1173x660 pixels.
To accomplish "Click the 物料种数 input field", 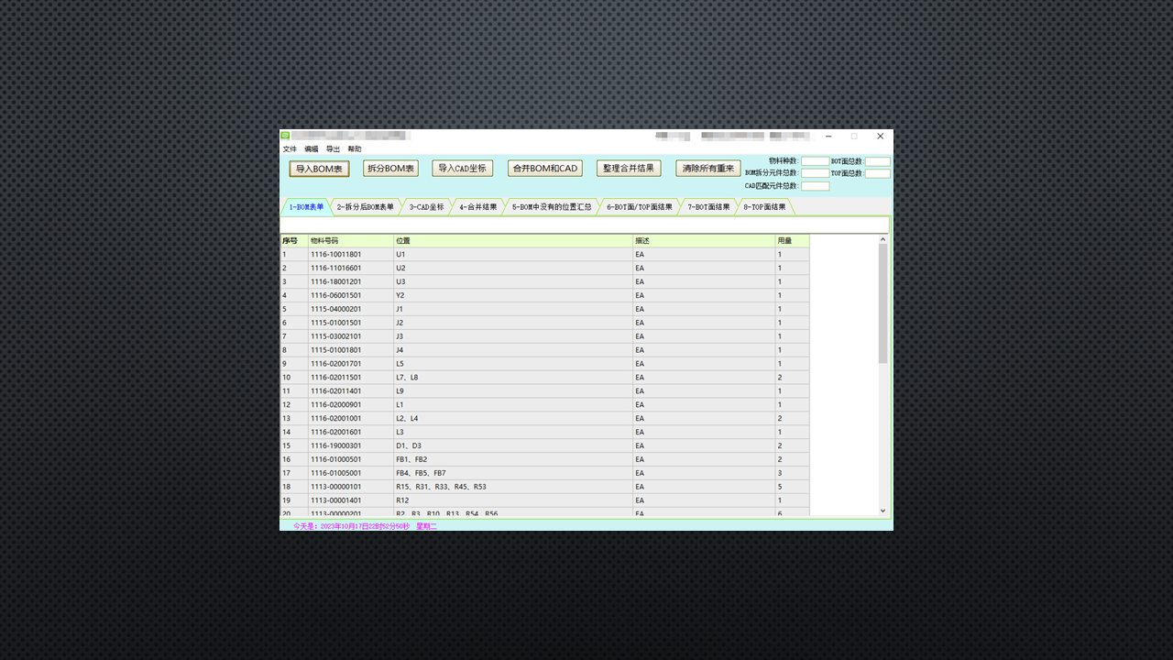I will pos(815,161).
